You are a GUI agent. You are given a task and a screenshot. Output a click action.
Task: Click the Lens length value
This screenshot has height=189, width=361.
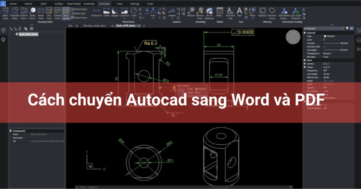(x=326, y=74)
